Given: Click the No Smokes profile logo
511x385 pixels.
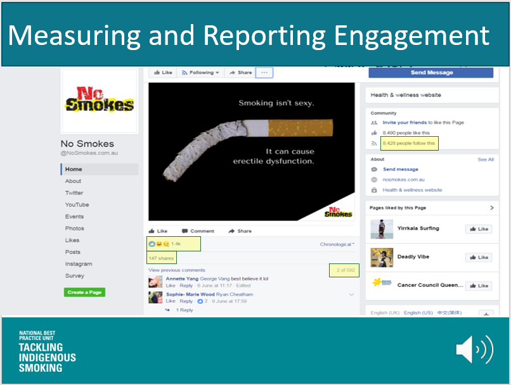Looking at the screenshot, I should point(100,99).
